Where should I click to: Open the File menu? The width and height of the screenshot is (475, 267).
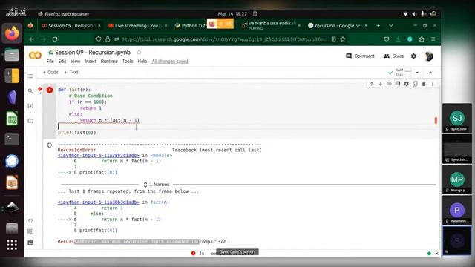pos(50,61)
